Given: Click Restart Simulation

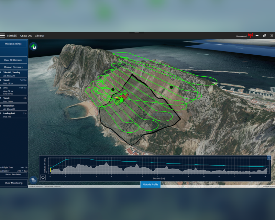Looking at the screenshot, I should click(13, 174).
